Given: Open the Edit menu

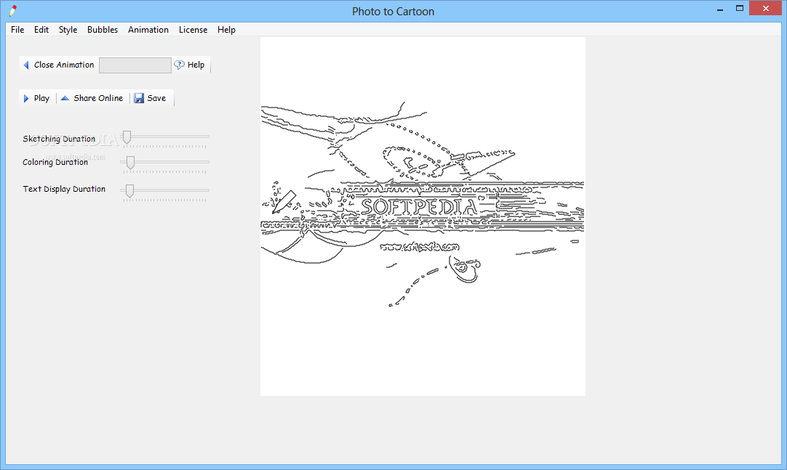Looking at the screenshot, I should (x=41, y=30).
